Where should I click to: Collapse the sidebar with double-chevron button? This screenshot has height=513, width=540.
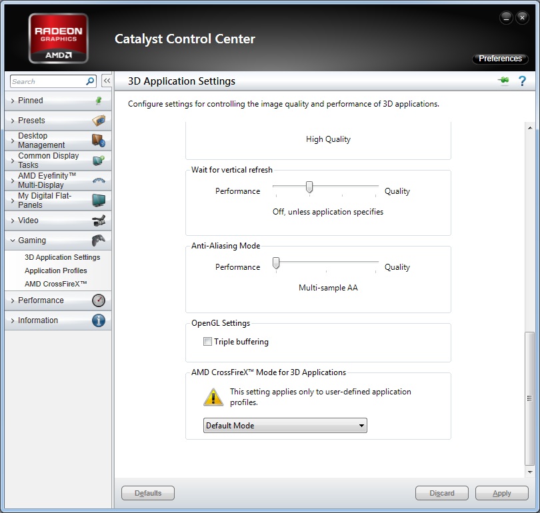(x=107, y=81)
